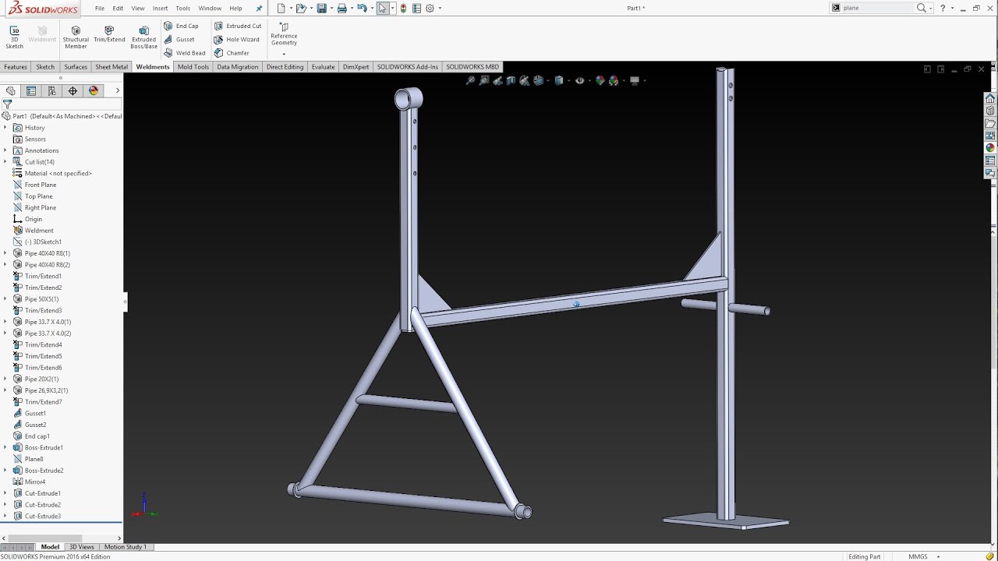Click the Save icon
Viewport: 998px width, 561px height.
(321, 8)
